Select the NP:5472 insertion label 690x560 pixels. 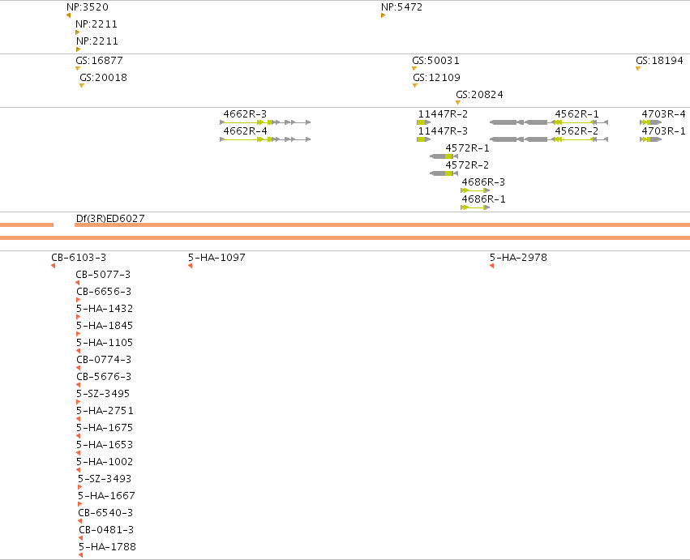tap(401, 7)
